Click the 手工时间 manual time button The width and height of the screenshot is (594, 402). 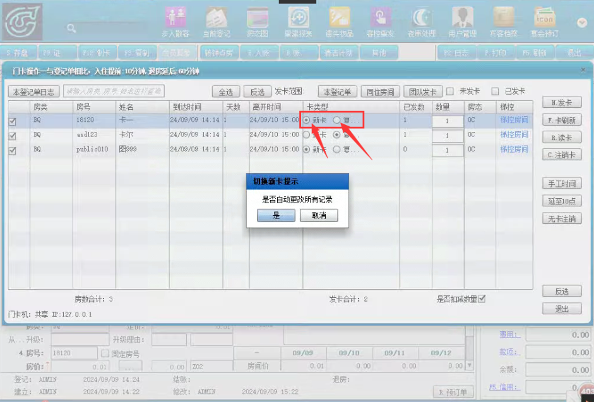point(562,184)
